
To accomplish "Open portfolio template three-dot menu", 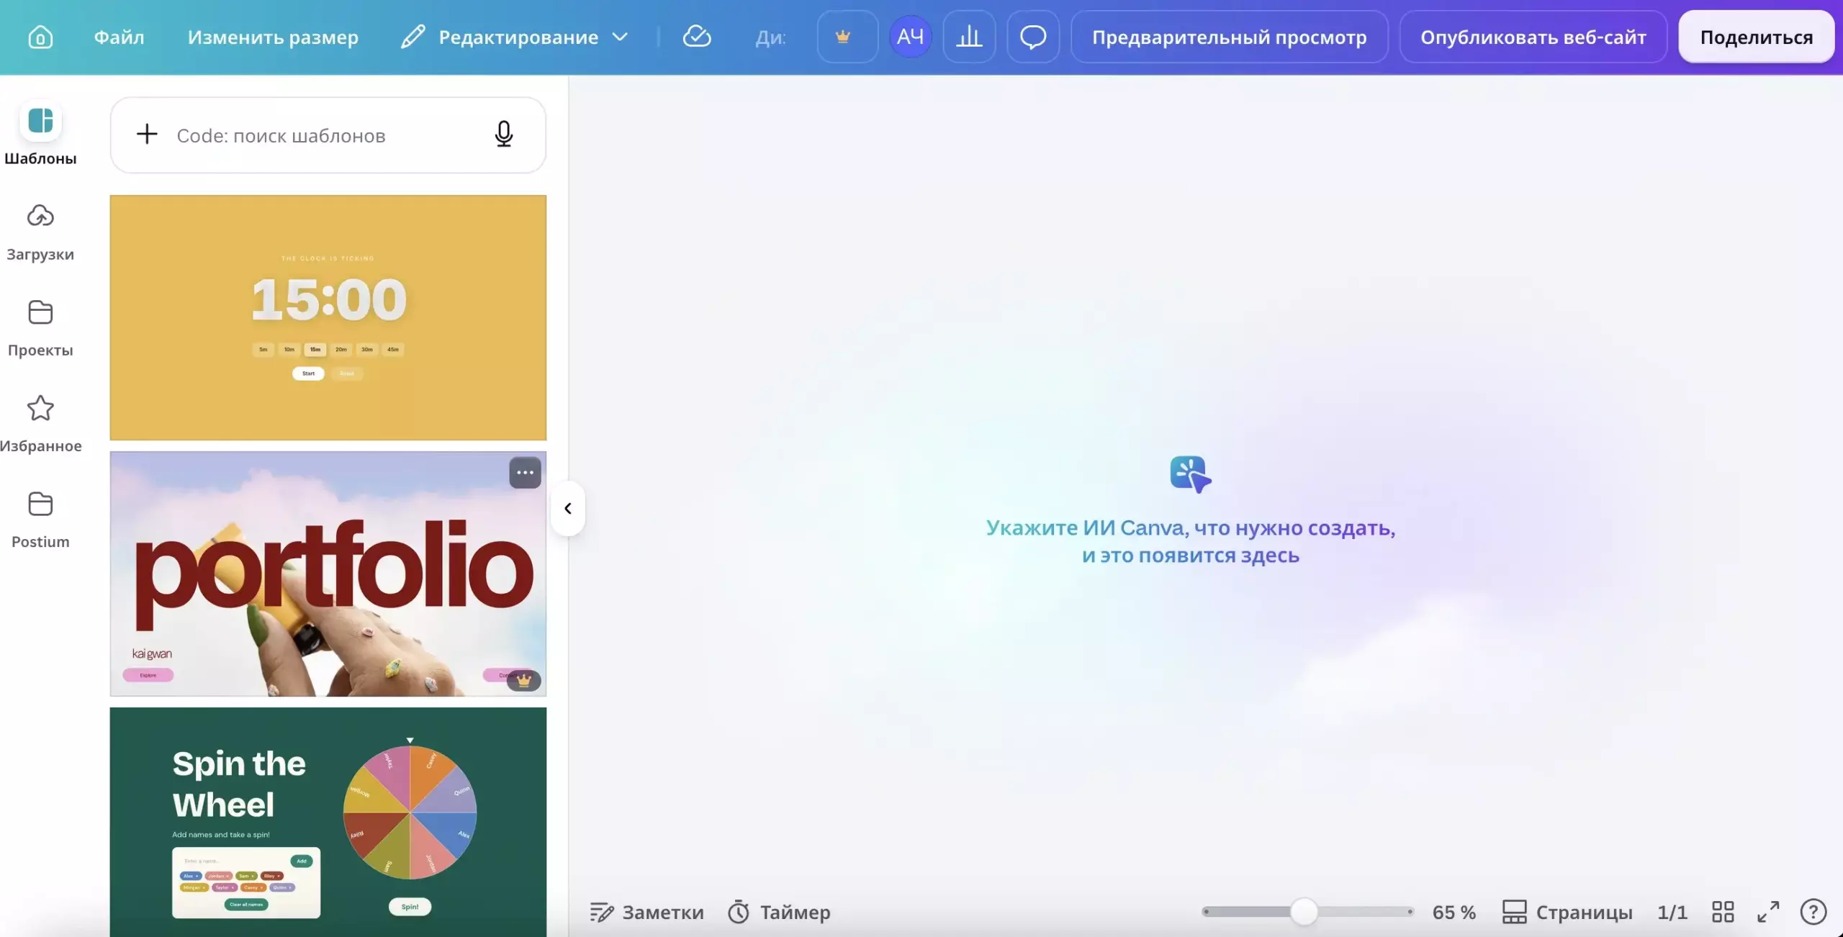I will (x=525, y=473).
